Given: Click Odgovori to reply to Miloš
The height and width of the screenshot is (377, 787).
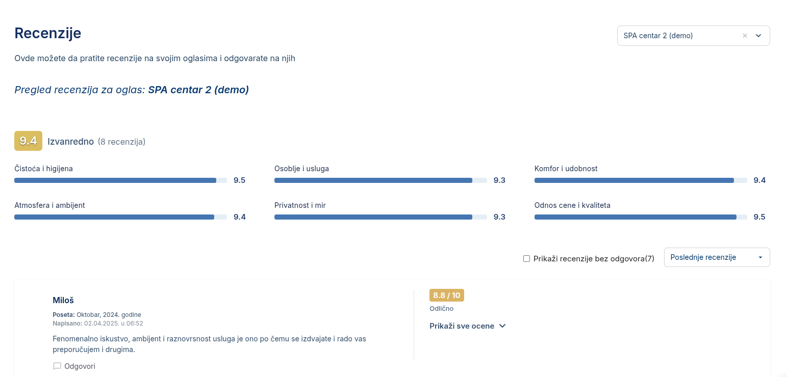Looking at the screenshot, I should 80,366.
